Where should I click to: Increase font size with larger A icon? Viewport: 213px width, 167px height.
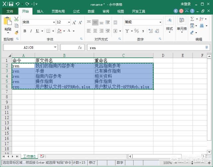click(74, 22)
